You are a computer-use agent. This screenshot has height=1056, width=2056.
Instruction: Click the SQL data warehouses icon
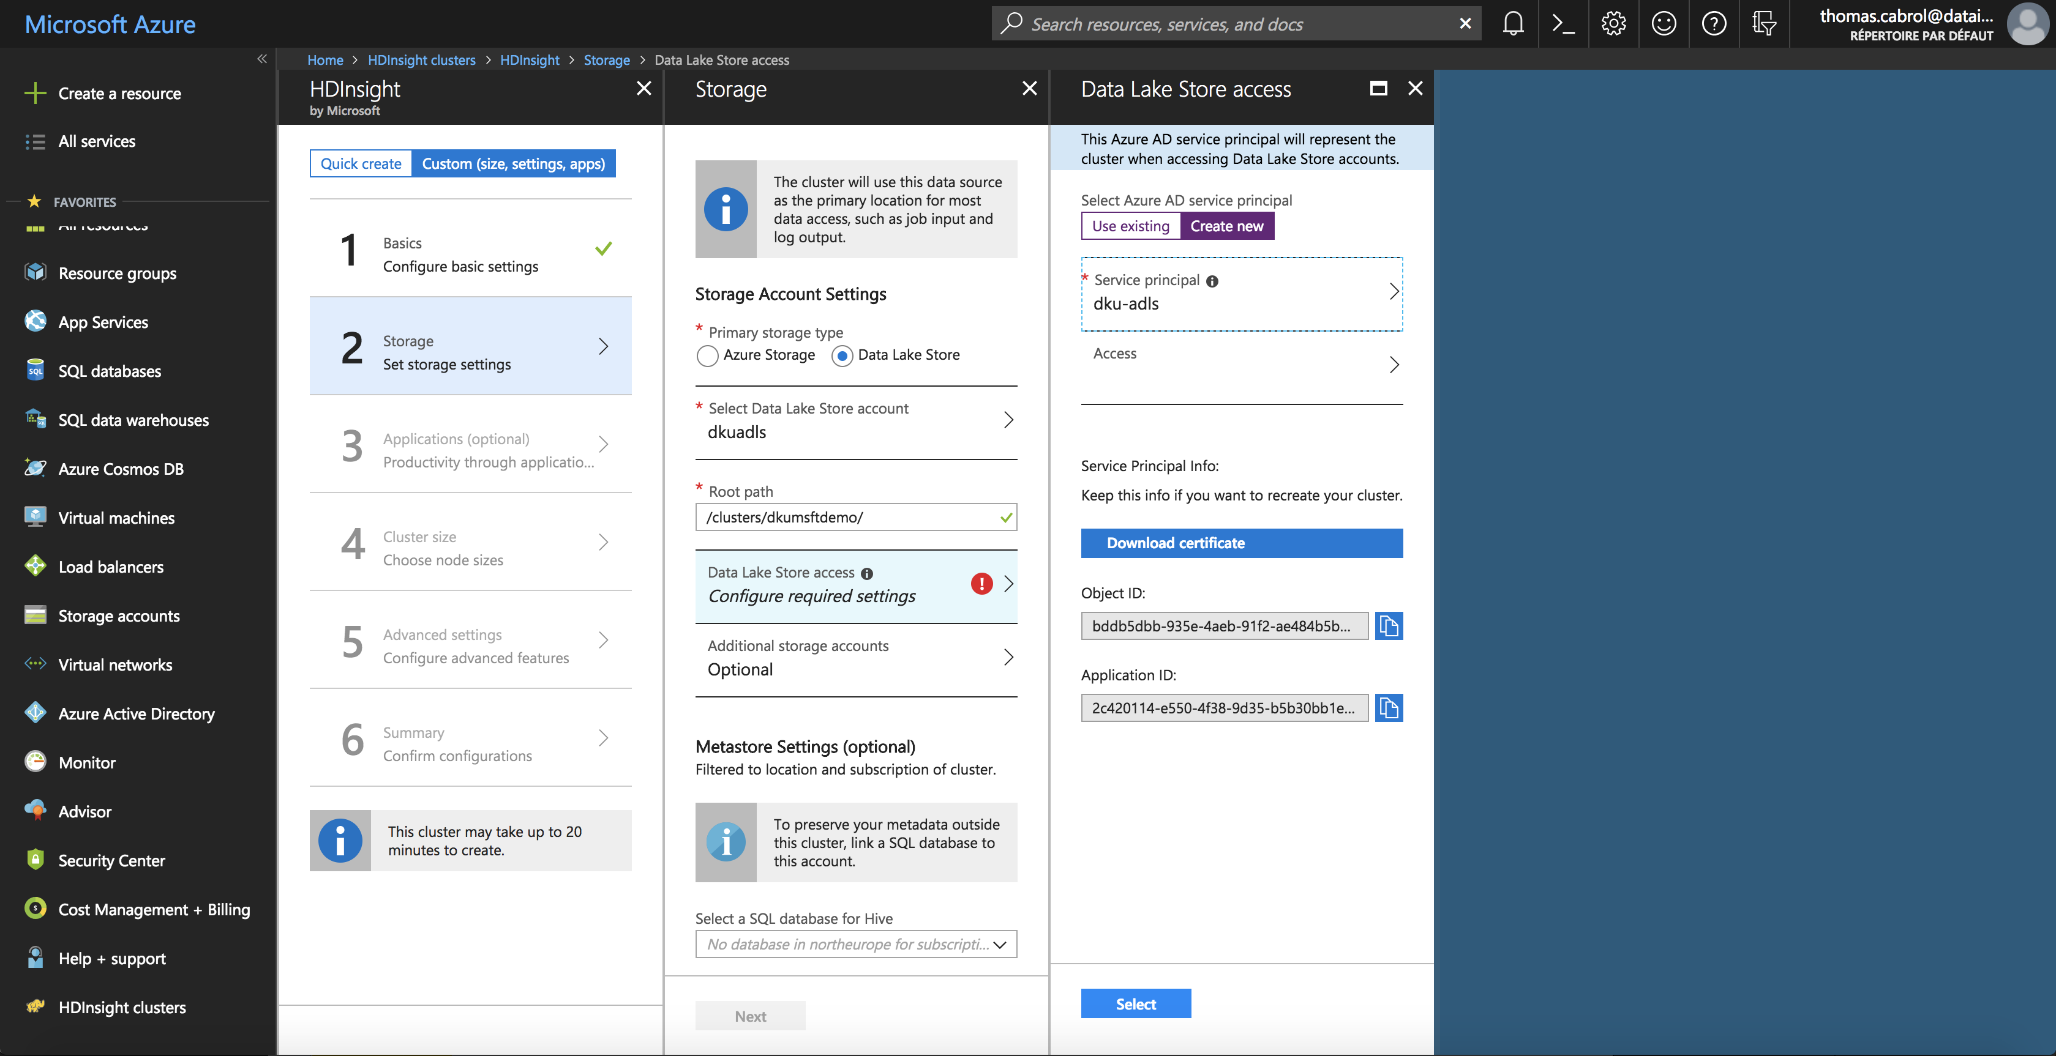[x=35, y=420]
